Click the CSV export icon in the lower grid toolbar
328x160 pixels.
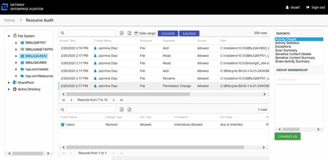pos(122,109)
